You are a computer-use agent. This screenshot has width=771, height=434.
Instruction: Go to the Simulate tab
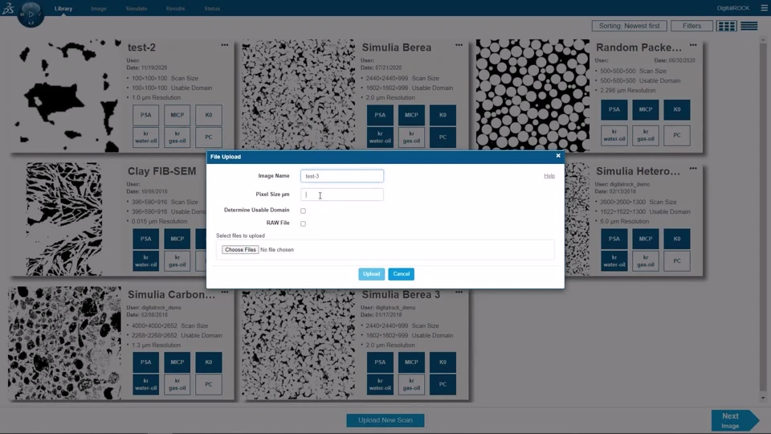pos(137,8)
